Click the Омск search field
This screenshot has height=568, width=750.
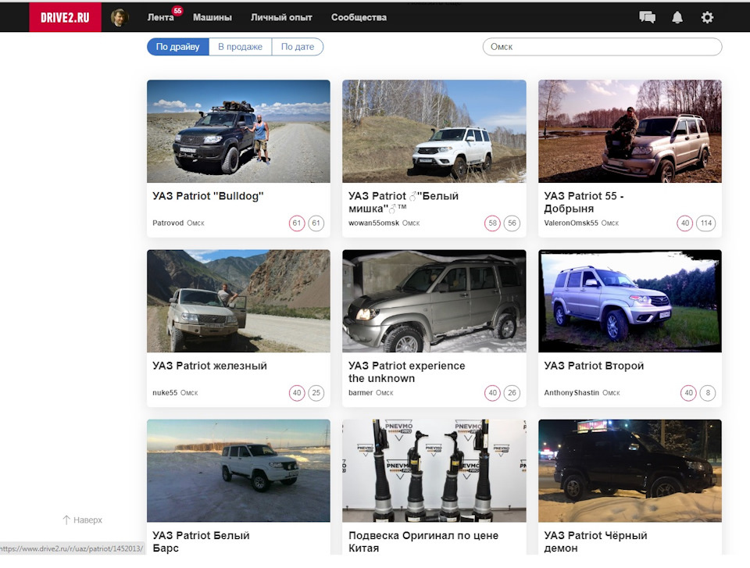pos(602,47)
